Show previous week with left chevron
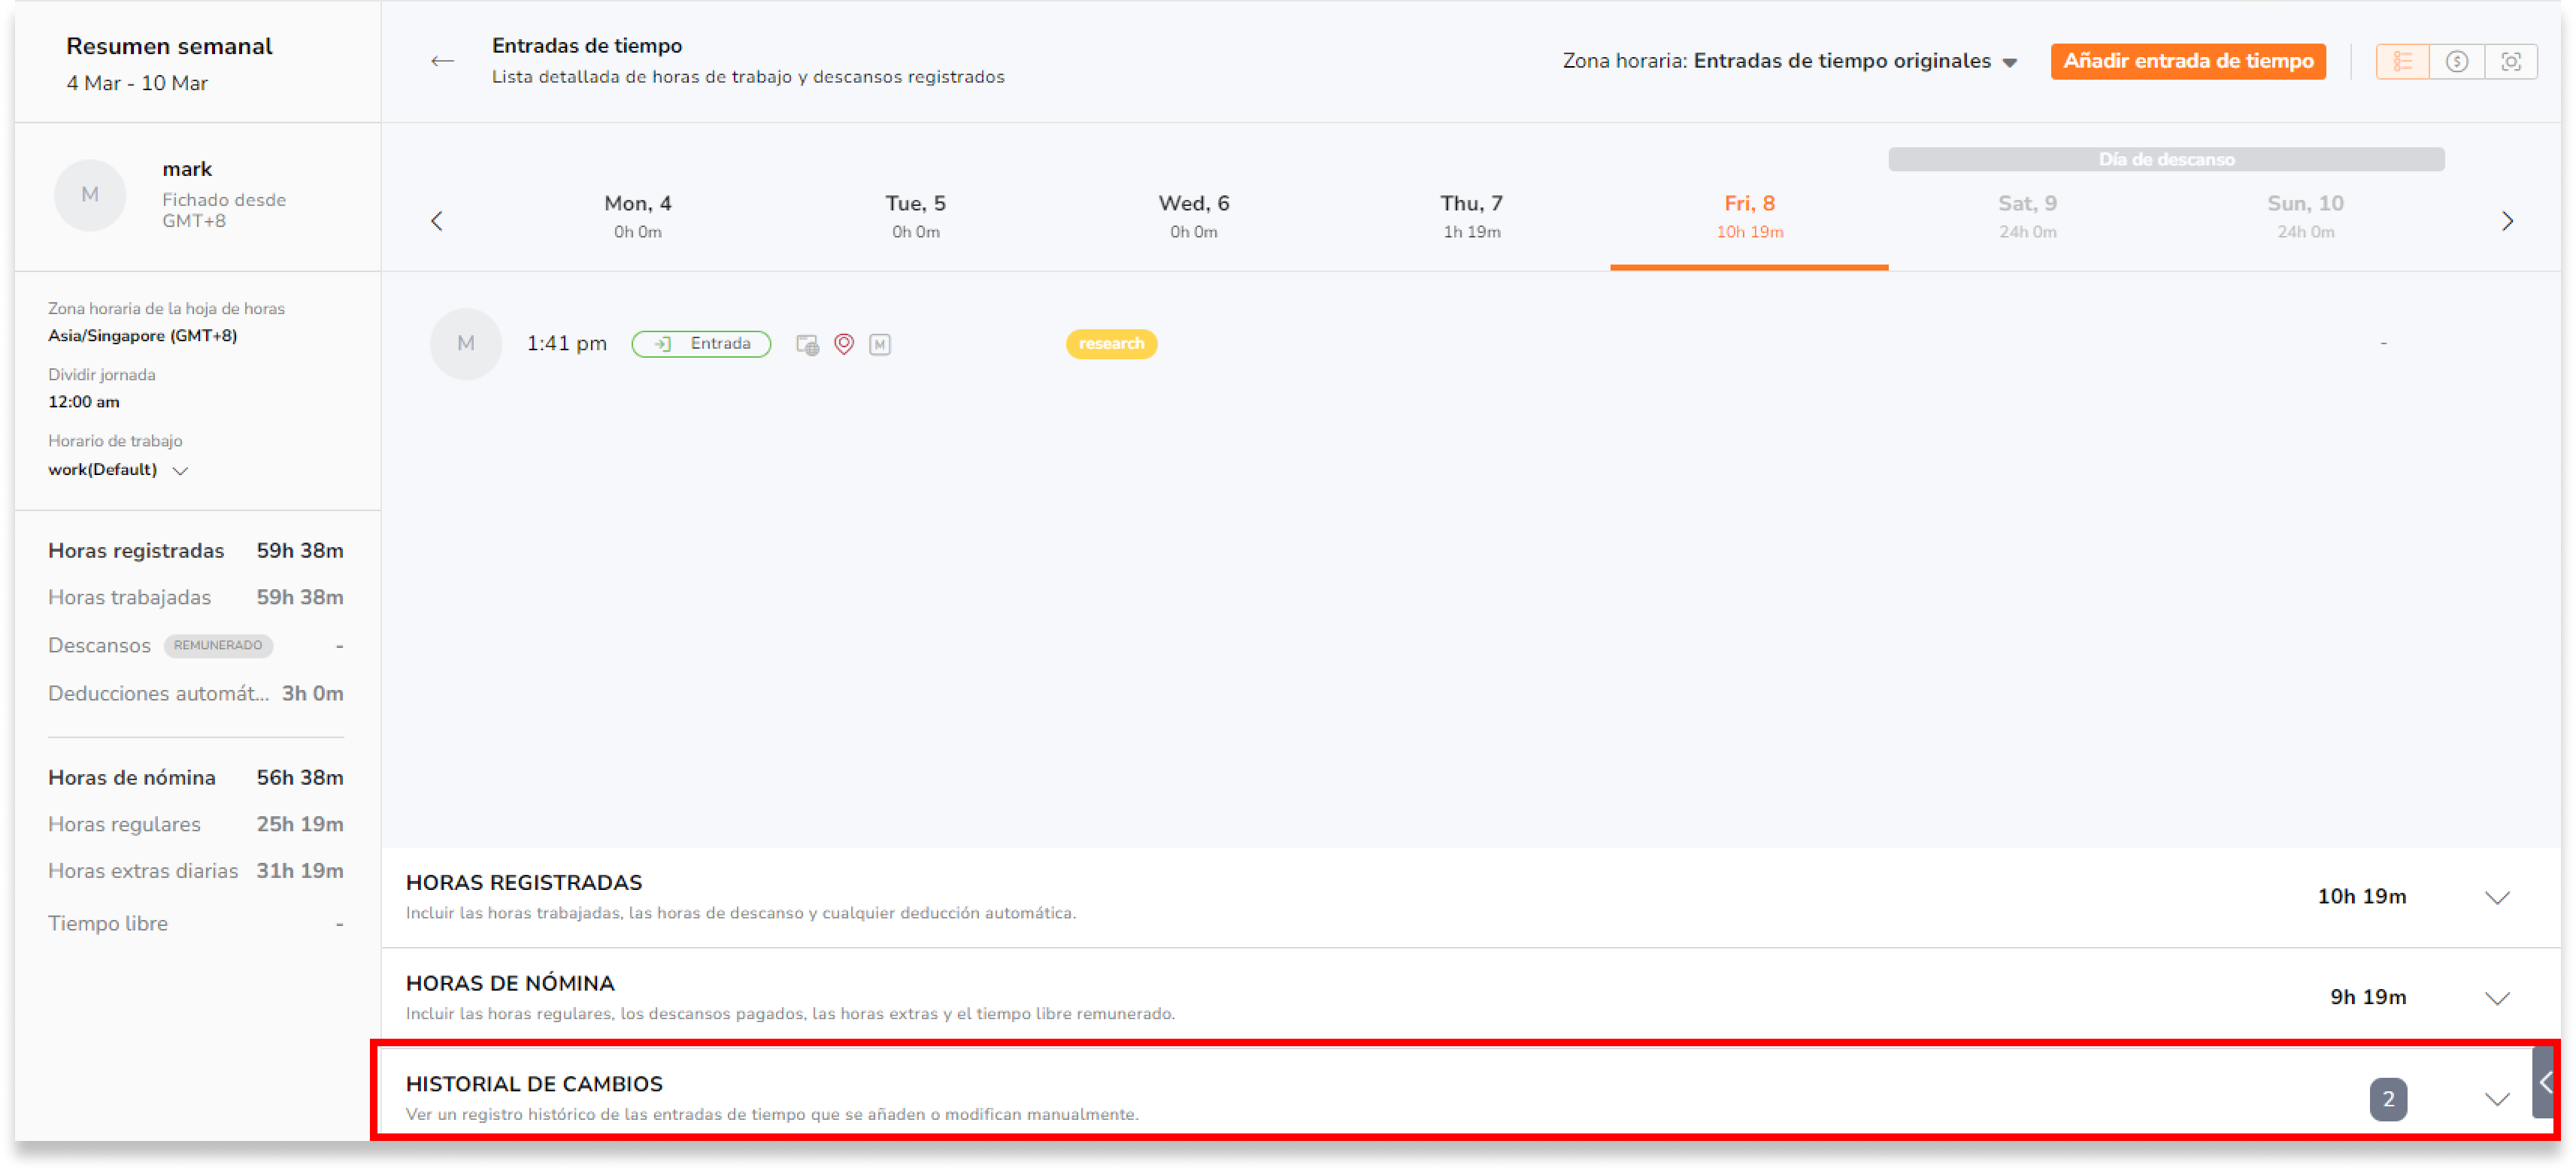This screenshot has width=2576, height=1171. coord(437,221)
